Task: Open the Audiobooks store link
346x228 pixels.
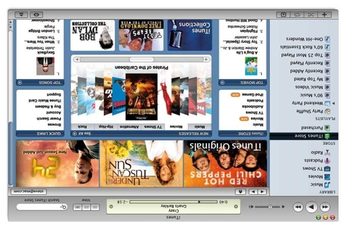Action: click(253, 107)
